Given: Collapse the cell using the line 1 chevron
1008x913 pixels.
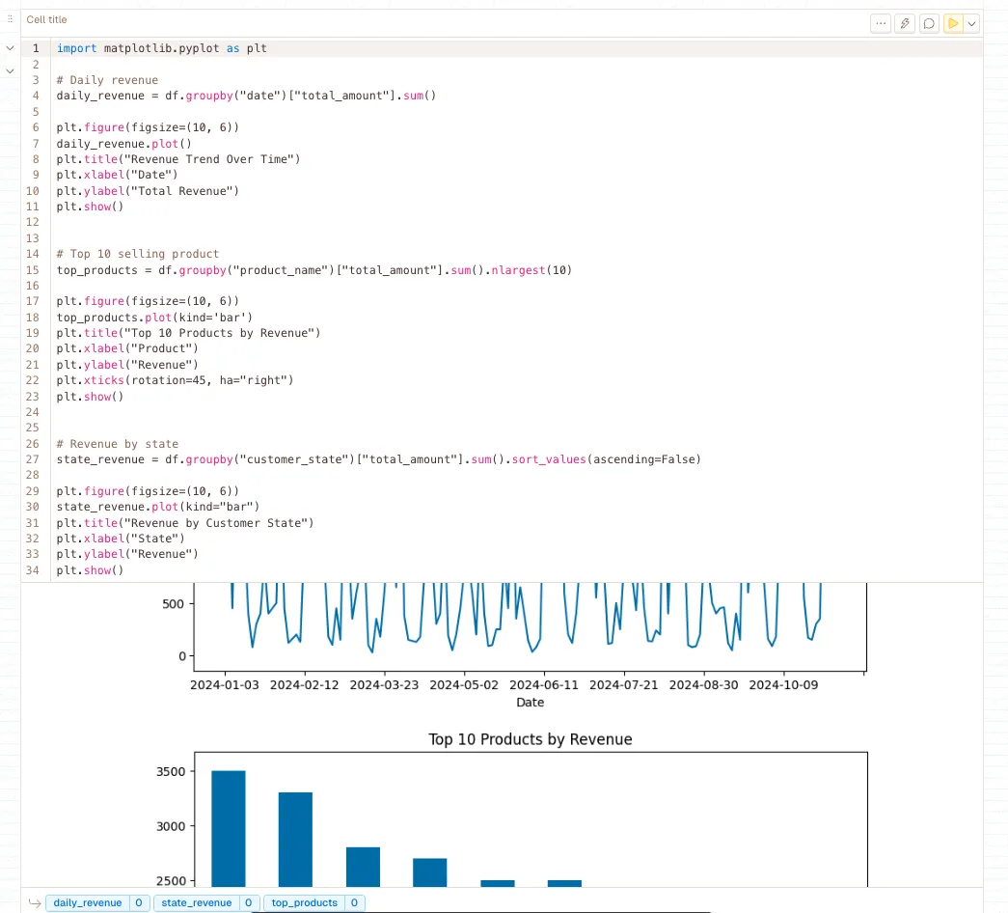Looking at the screenshot, I should (10, 47).
